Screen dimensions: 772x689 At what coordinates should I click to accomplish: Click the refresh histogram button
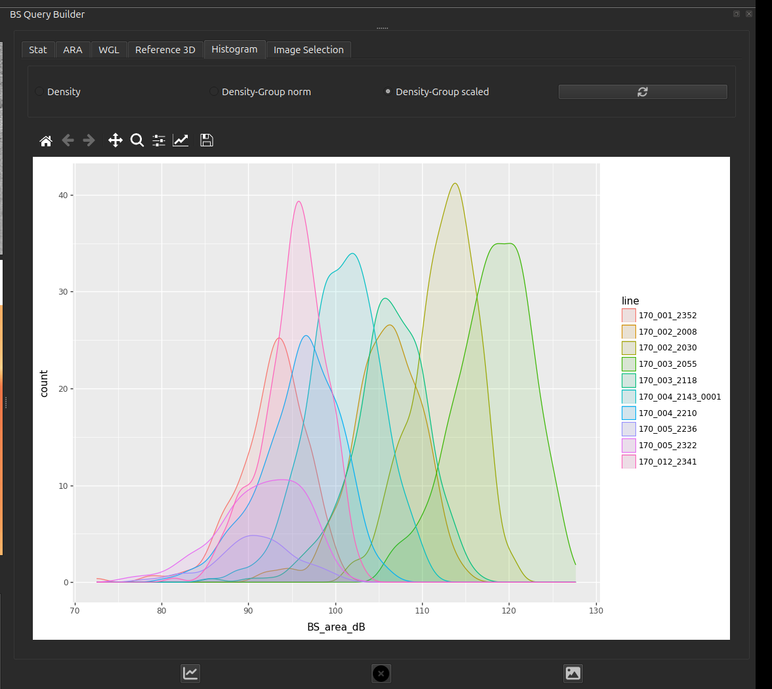coord(643,92)
